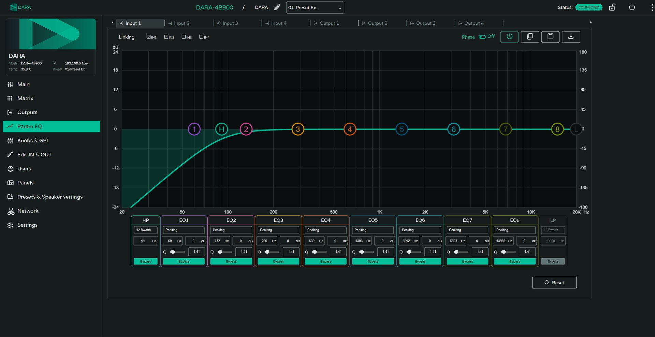Uncheck the IN2 linking checkbox
The height and width of the screenshot is (337, 655).
166,37
